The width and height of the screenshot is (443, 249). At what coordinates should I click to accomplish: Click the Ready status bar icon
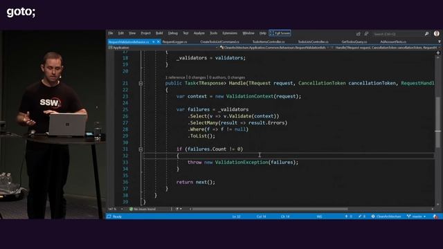pos(109,216)
